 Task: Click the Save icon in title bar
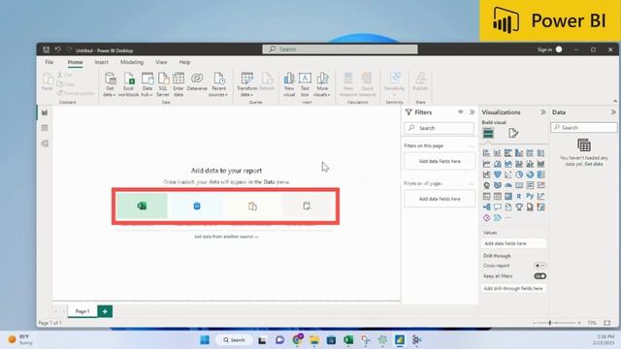coord(46,49)
